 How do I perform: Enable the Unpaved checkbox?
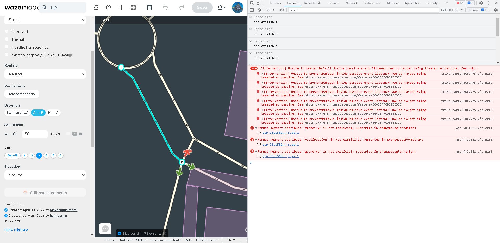(x=7, y=31)
